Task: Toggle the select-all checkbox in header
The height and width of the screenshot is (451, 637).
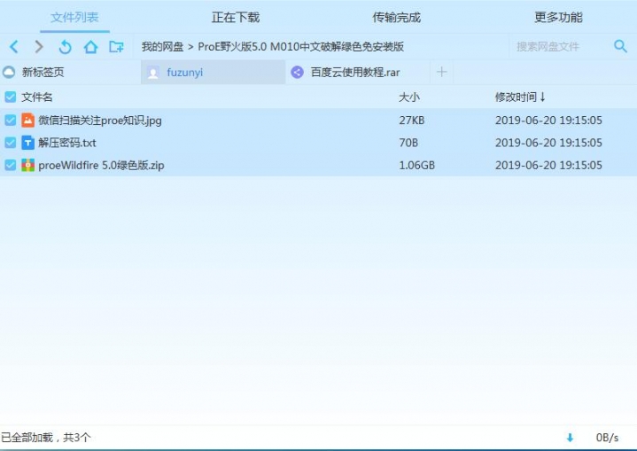Action: (x=10, y=97)
